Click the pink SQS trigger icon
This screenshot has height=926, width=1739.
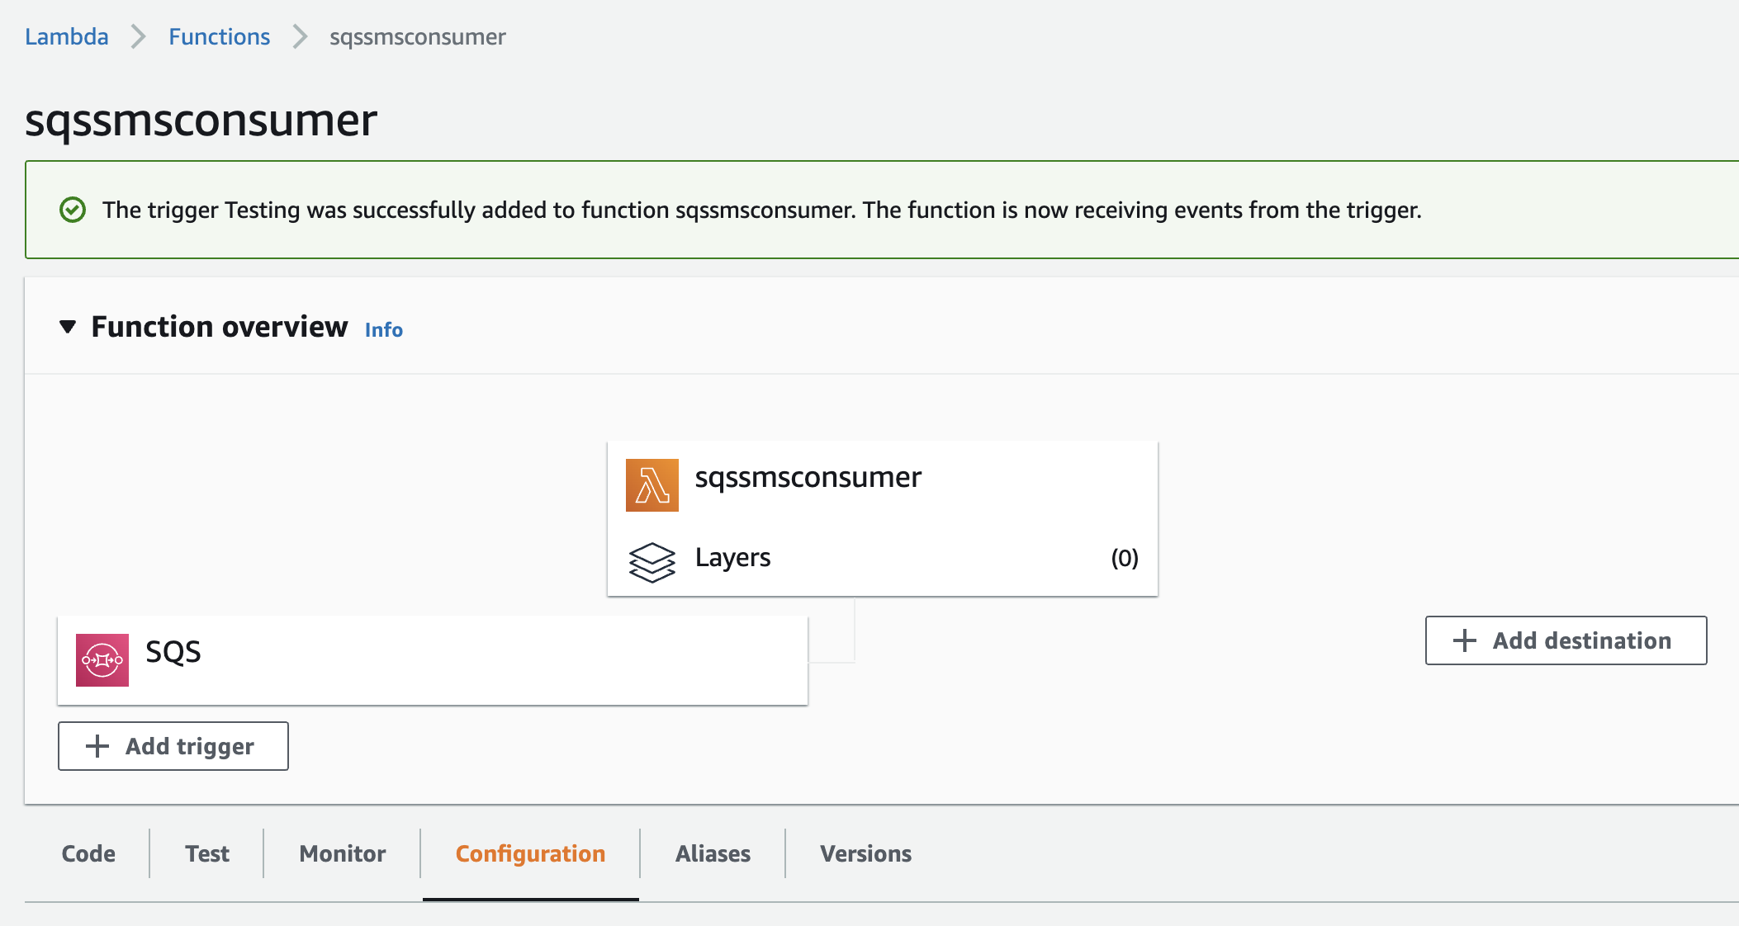click(x=102, y=660)
